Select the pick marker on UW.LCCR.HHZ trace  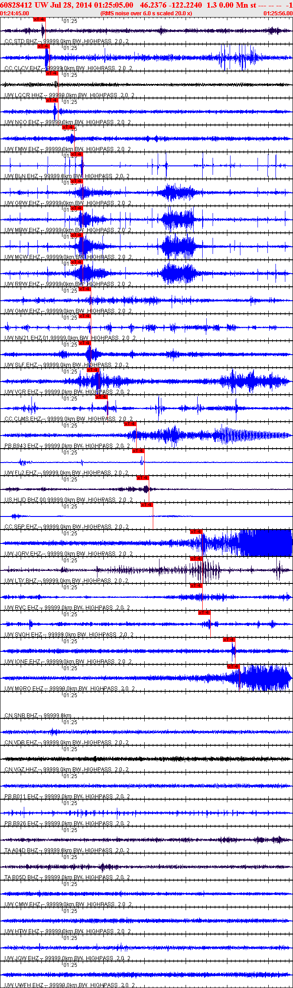[52, 73]
